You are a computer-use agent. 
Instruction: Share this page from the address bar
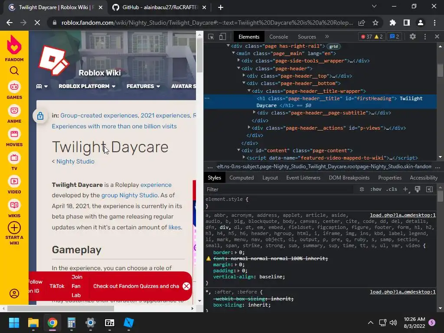(362, 23)
